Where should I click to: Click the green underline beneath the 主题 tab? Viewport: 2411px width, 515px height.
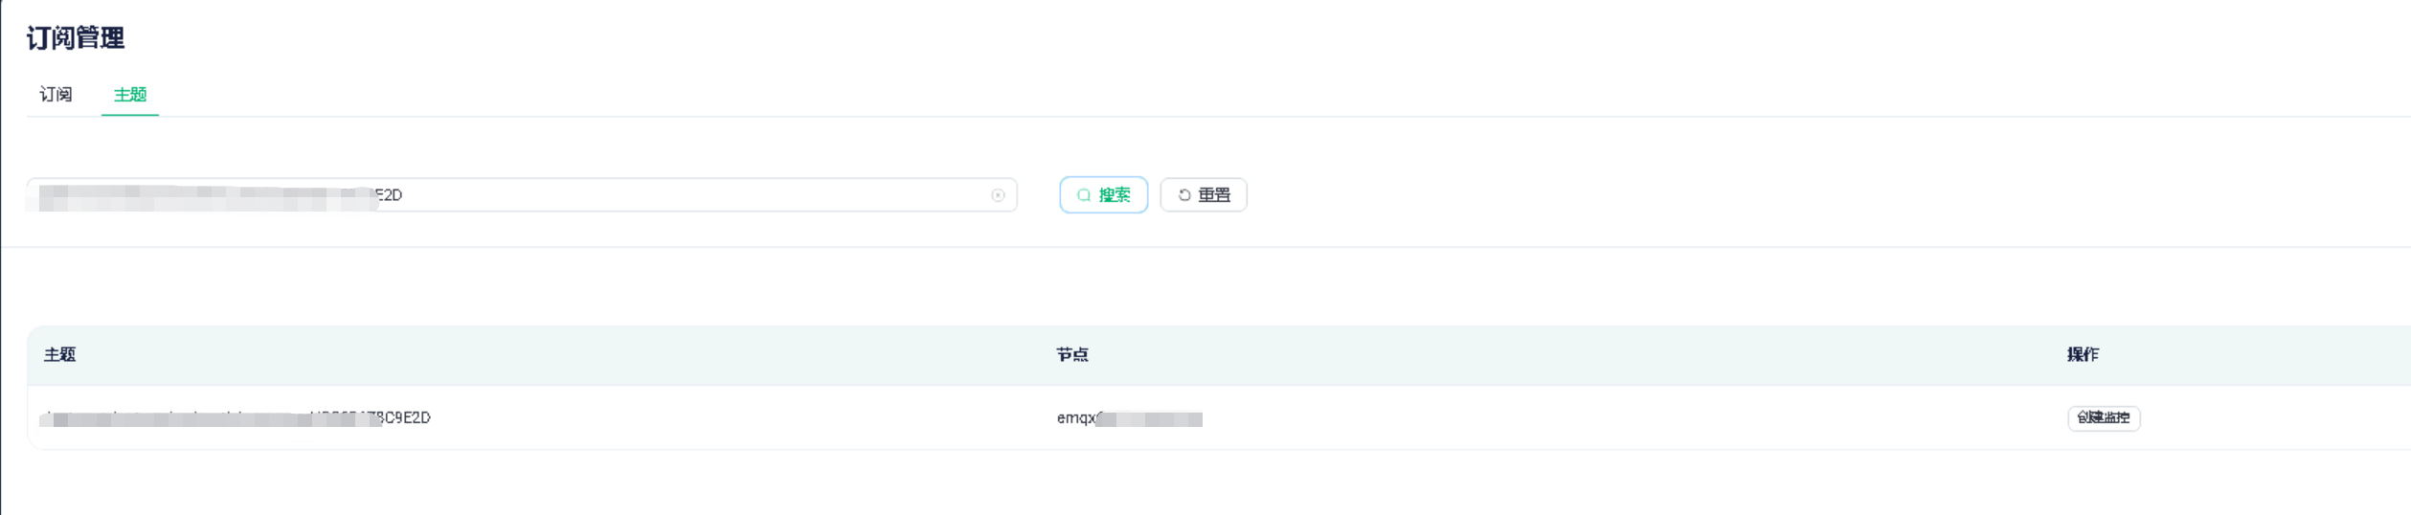130,115
